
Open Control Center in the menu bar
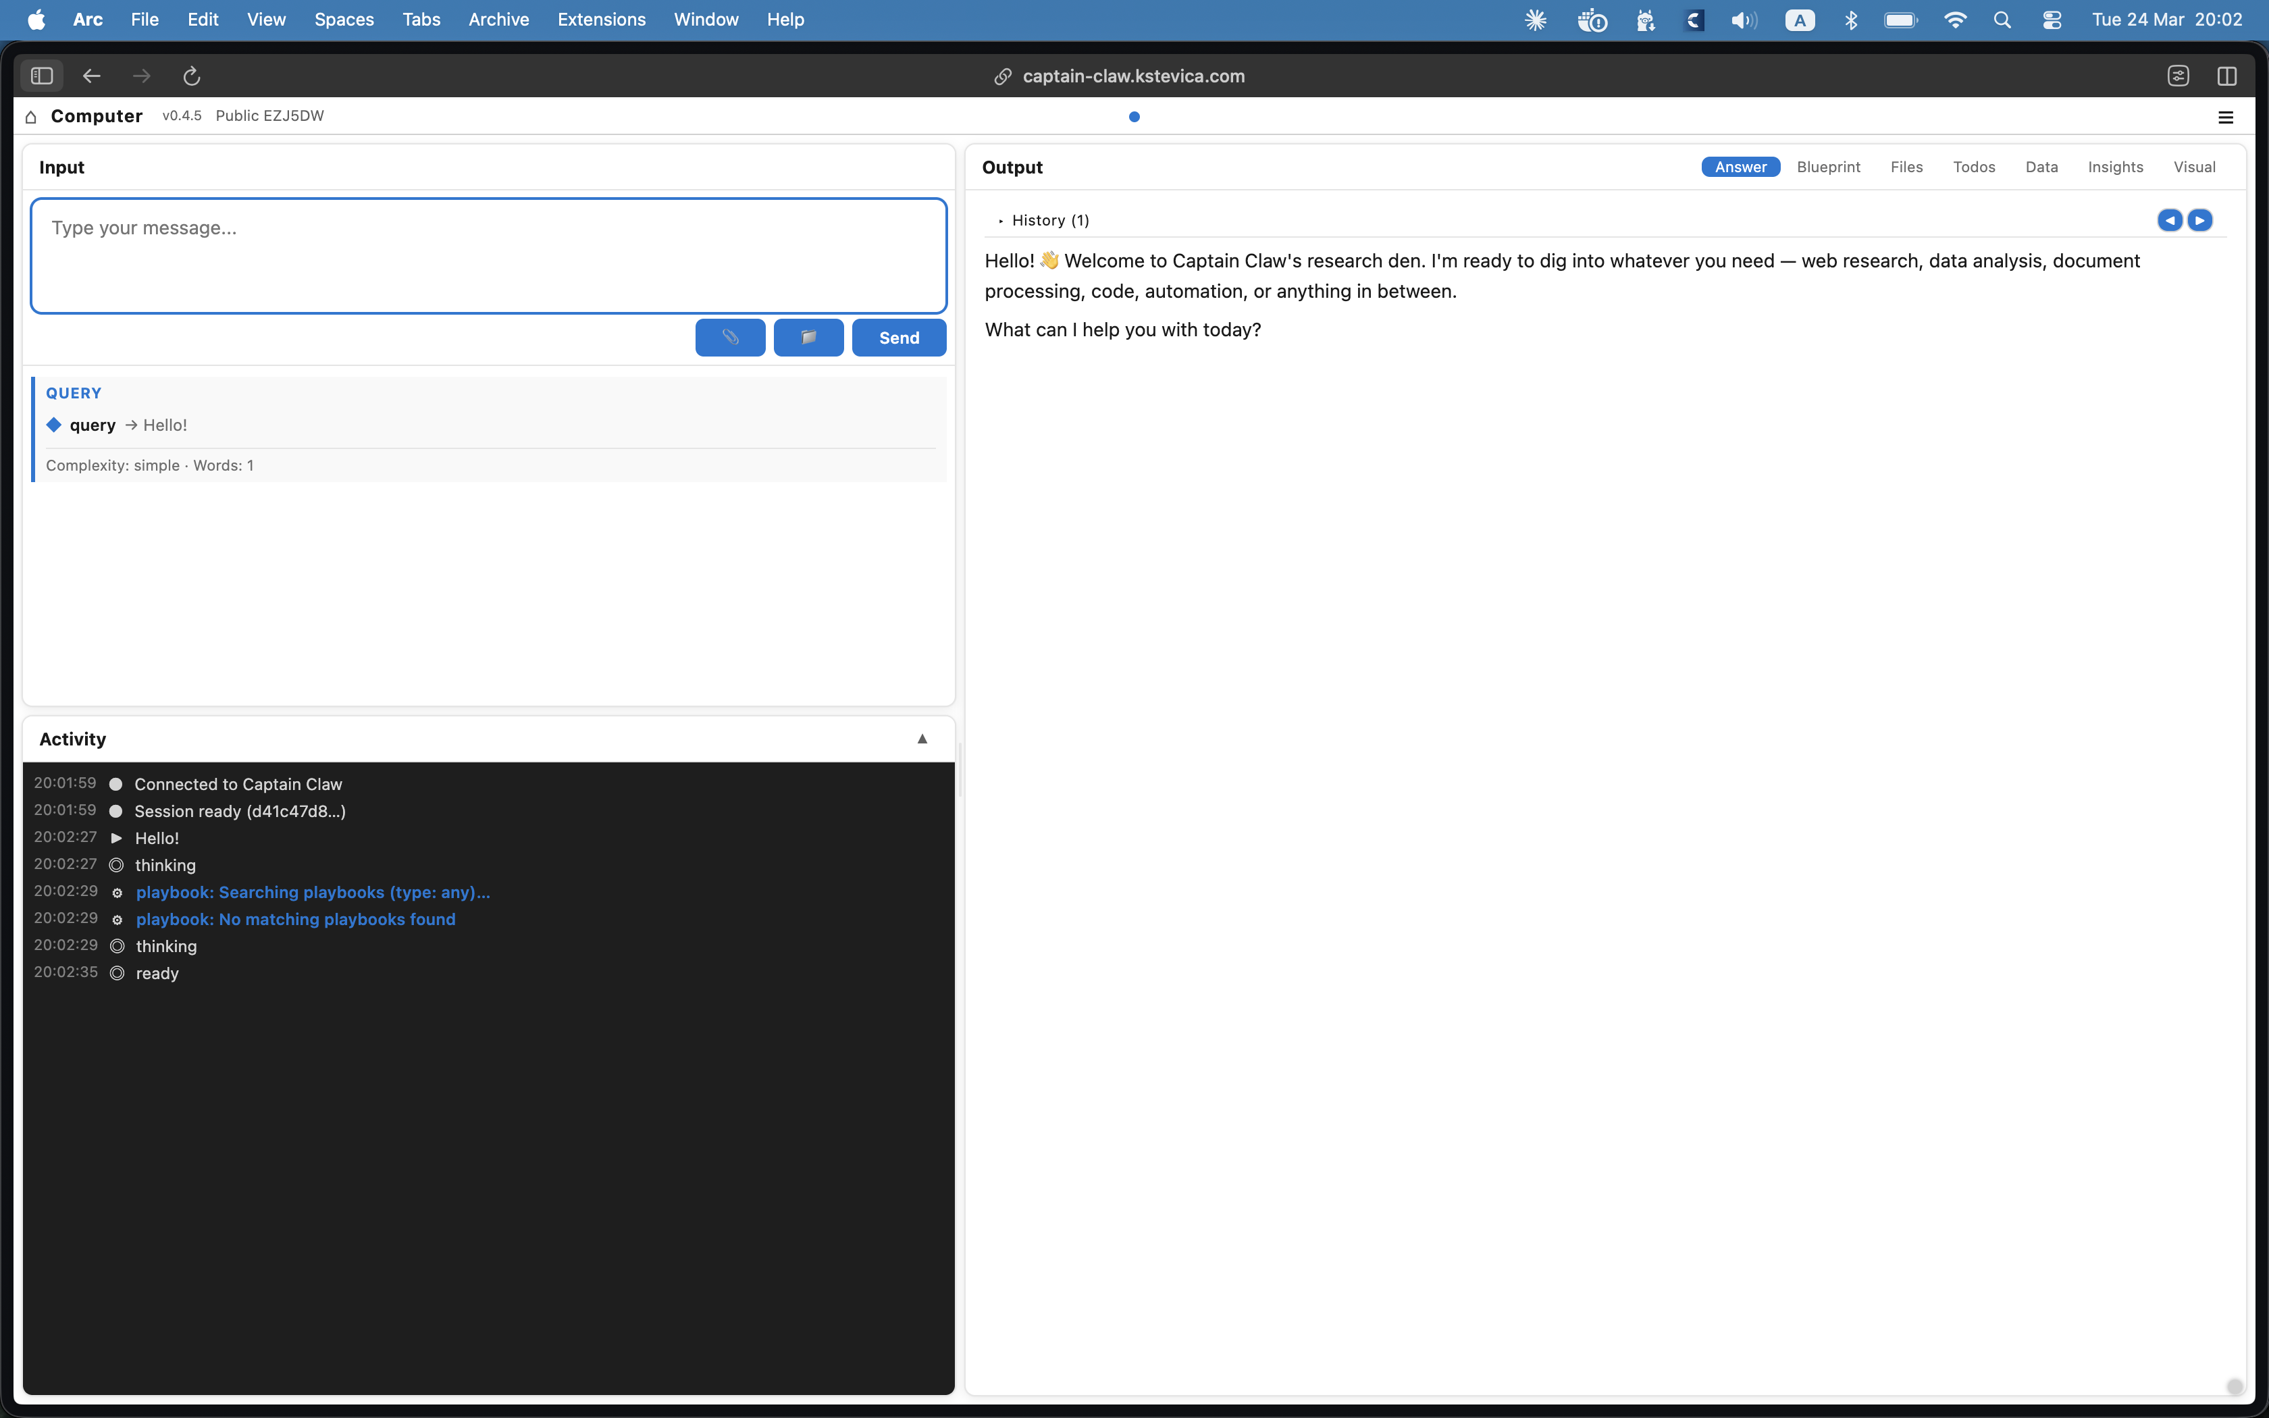point(2052,20)
